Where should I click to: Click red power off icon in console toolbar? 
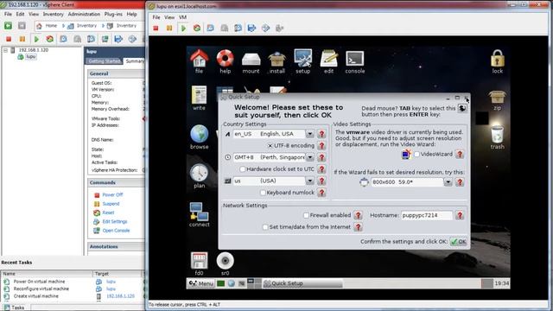click(x=156, y=29)
